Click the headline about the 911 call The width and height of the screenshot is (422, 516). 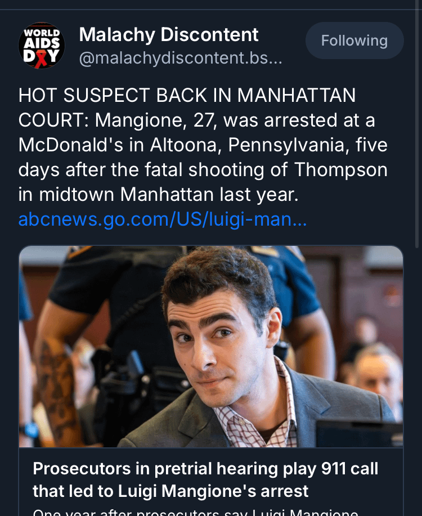[x=205, y=480]
